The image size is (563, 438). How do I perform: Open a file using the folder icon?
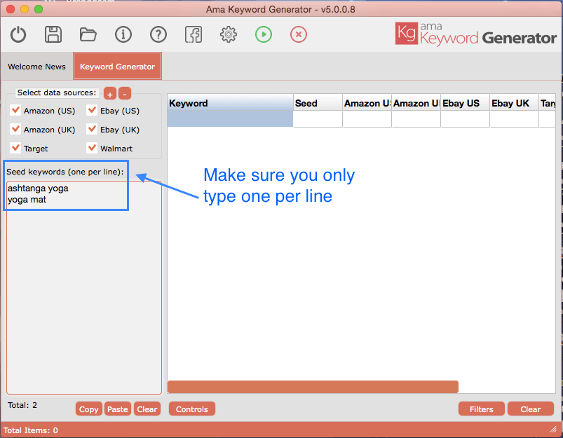(88, 35)
